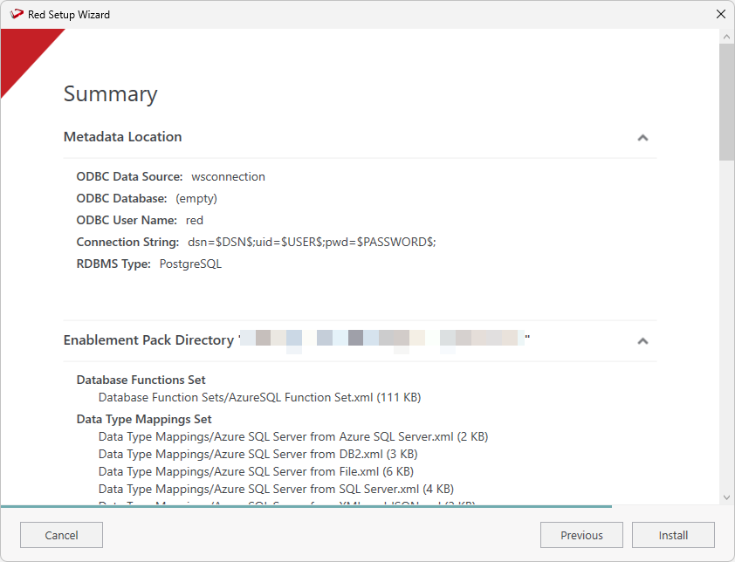Select Azure SQL Server from File.xml entry
This screenshot has height=562, width=735.
tap(256, 471)
